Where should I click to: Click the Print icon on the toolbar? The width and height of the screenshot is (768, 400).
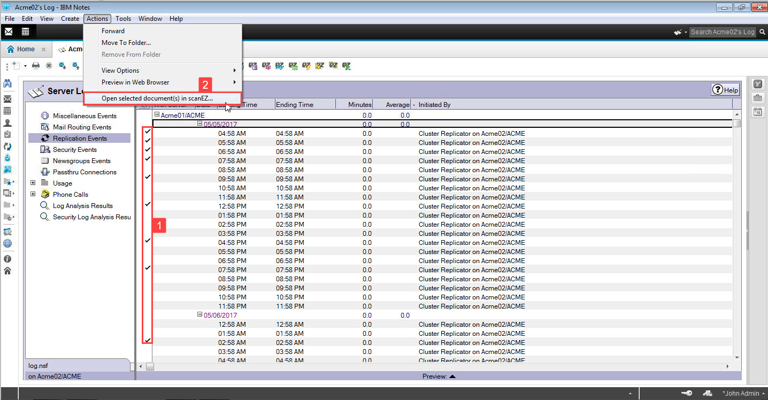click(35, 66)
